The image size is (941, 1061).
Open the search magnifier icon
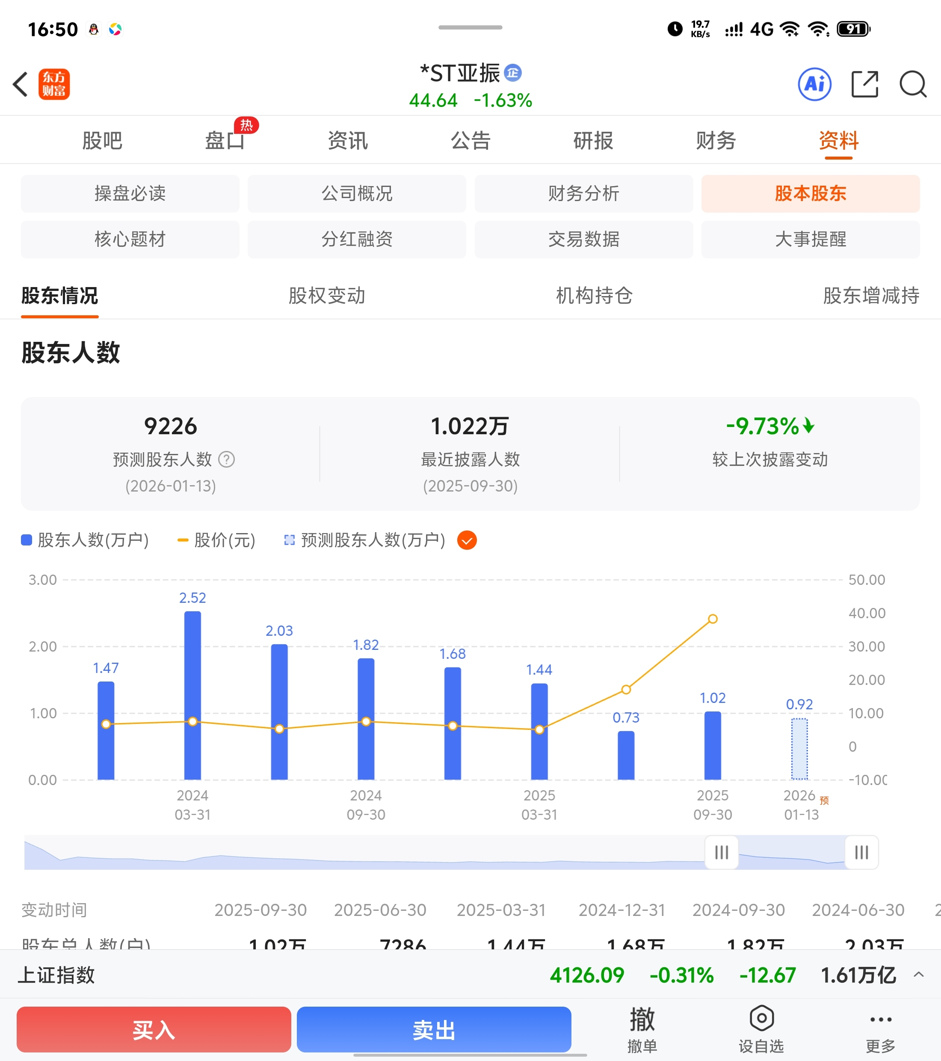coord(912,84)
